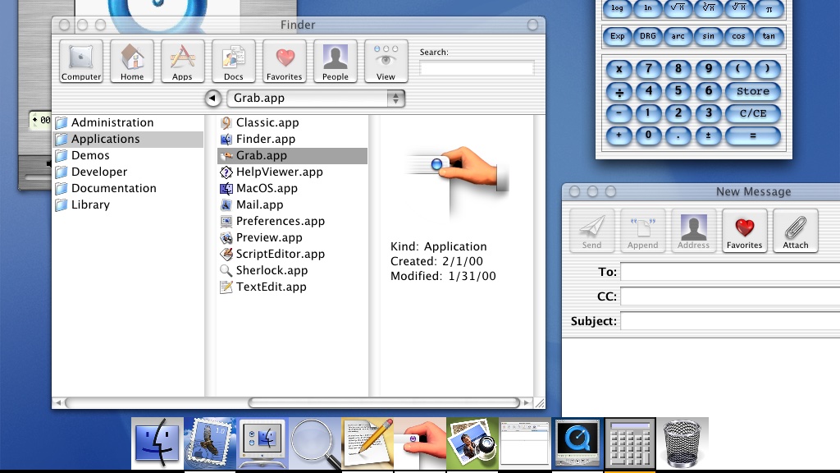Open Grab hand icon in Dock
Screen dimensions: 840x473
point(420,443)
